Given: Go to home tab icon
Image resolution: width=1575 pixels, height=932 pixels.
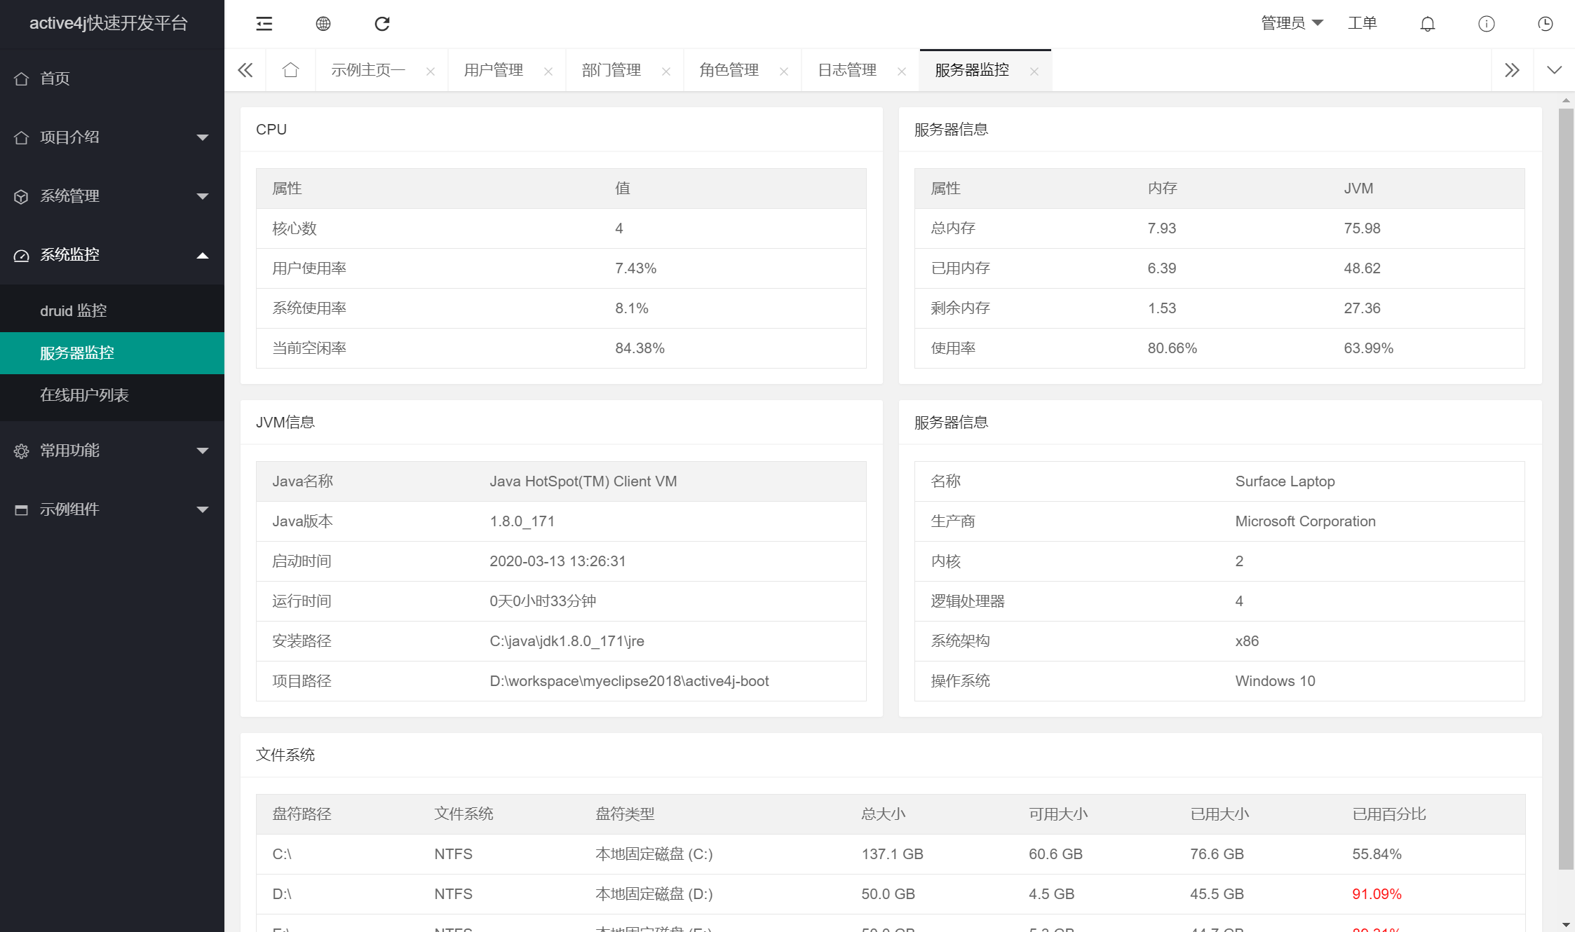Looking at the screenshot, I should tap(290, 69).
